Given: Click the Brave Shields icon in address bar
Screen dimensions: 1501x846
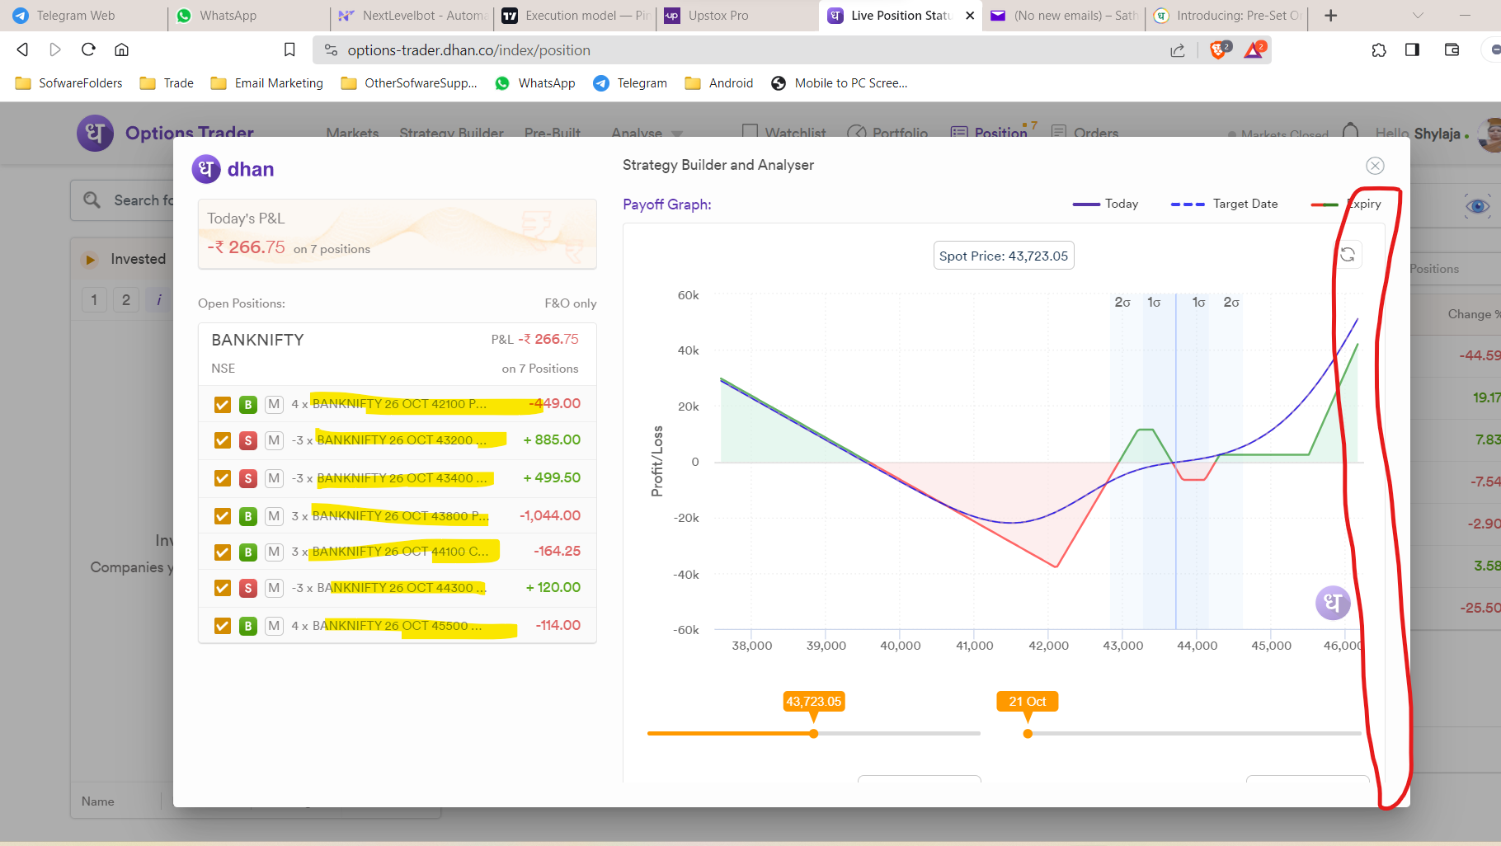Looking at the screenshot, I should pos(1218,50).
